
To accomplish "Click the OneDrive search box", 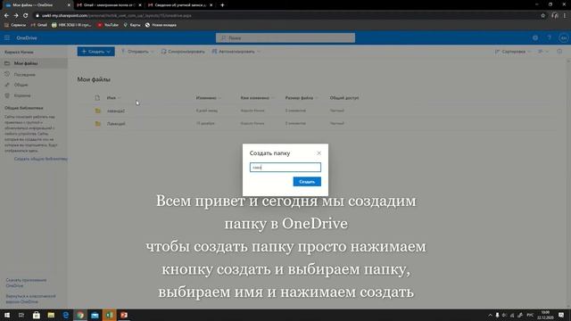I will (x=285, y=37).
